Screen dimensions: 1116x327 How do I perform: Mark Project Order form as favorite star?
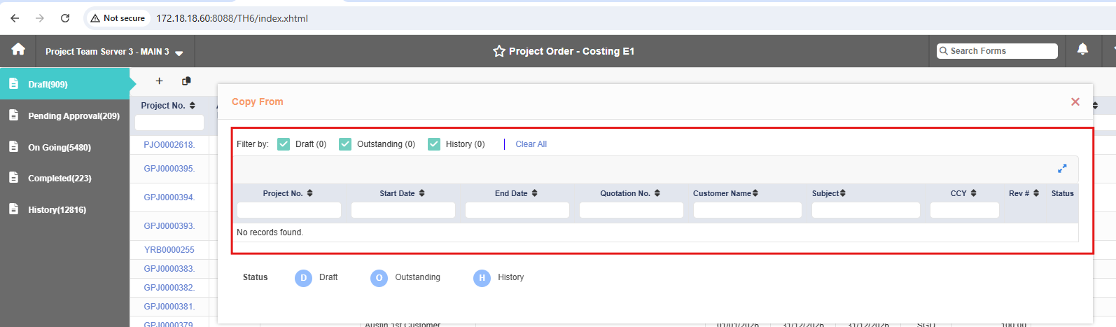[x=499, y=51]
